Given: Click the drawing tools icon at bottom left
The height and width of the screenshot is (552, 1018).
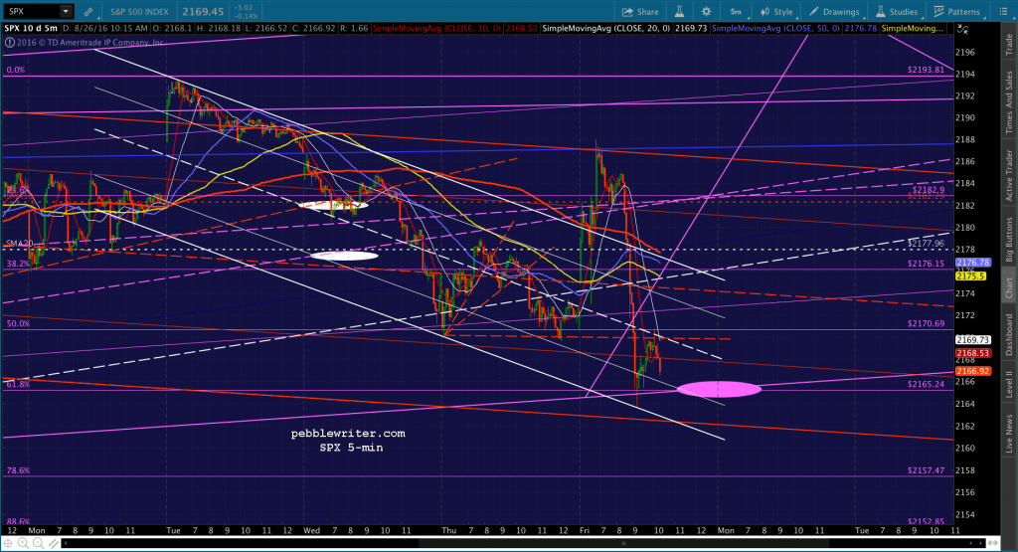Looking at the screenshot, I should 54,544.
